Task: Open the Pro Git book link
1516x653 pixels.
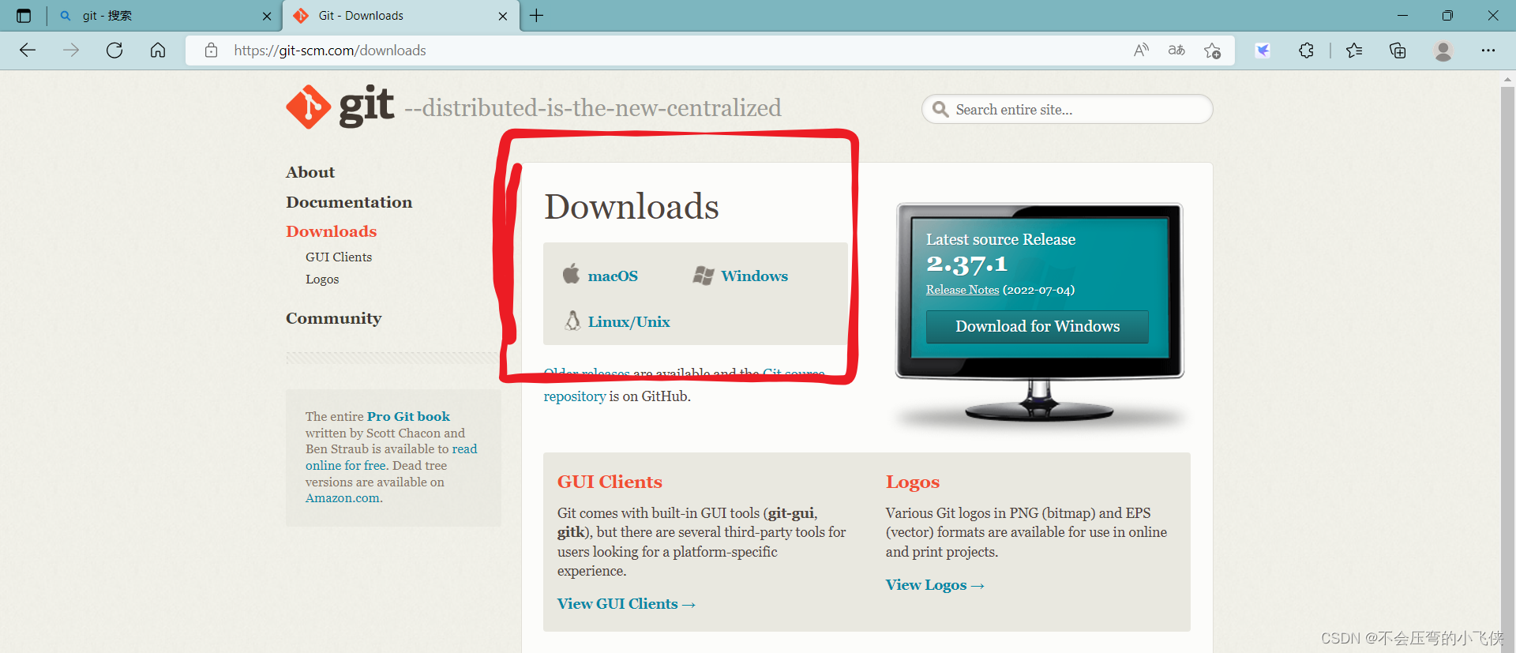Action: (408, 416)
